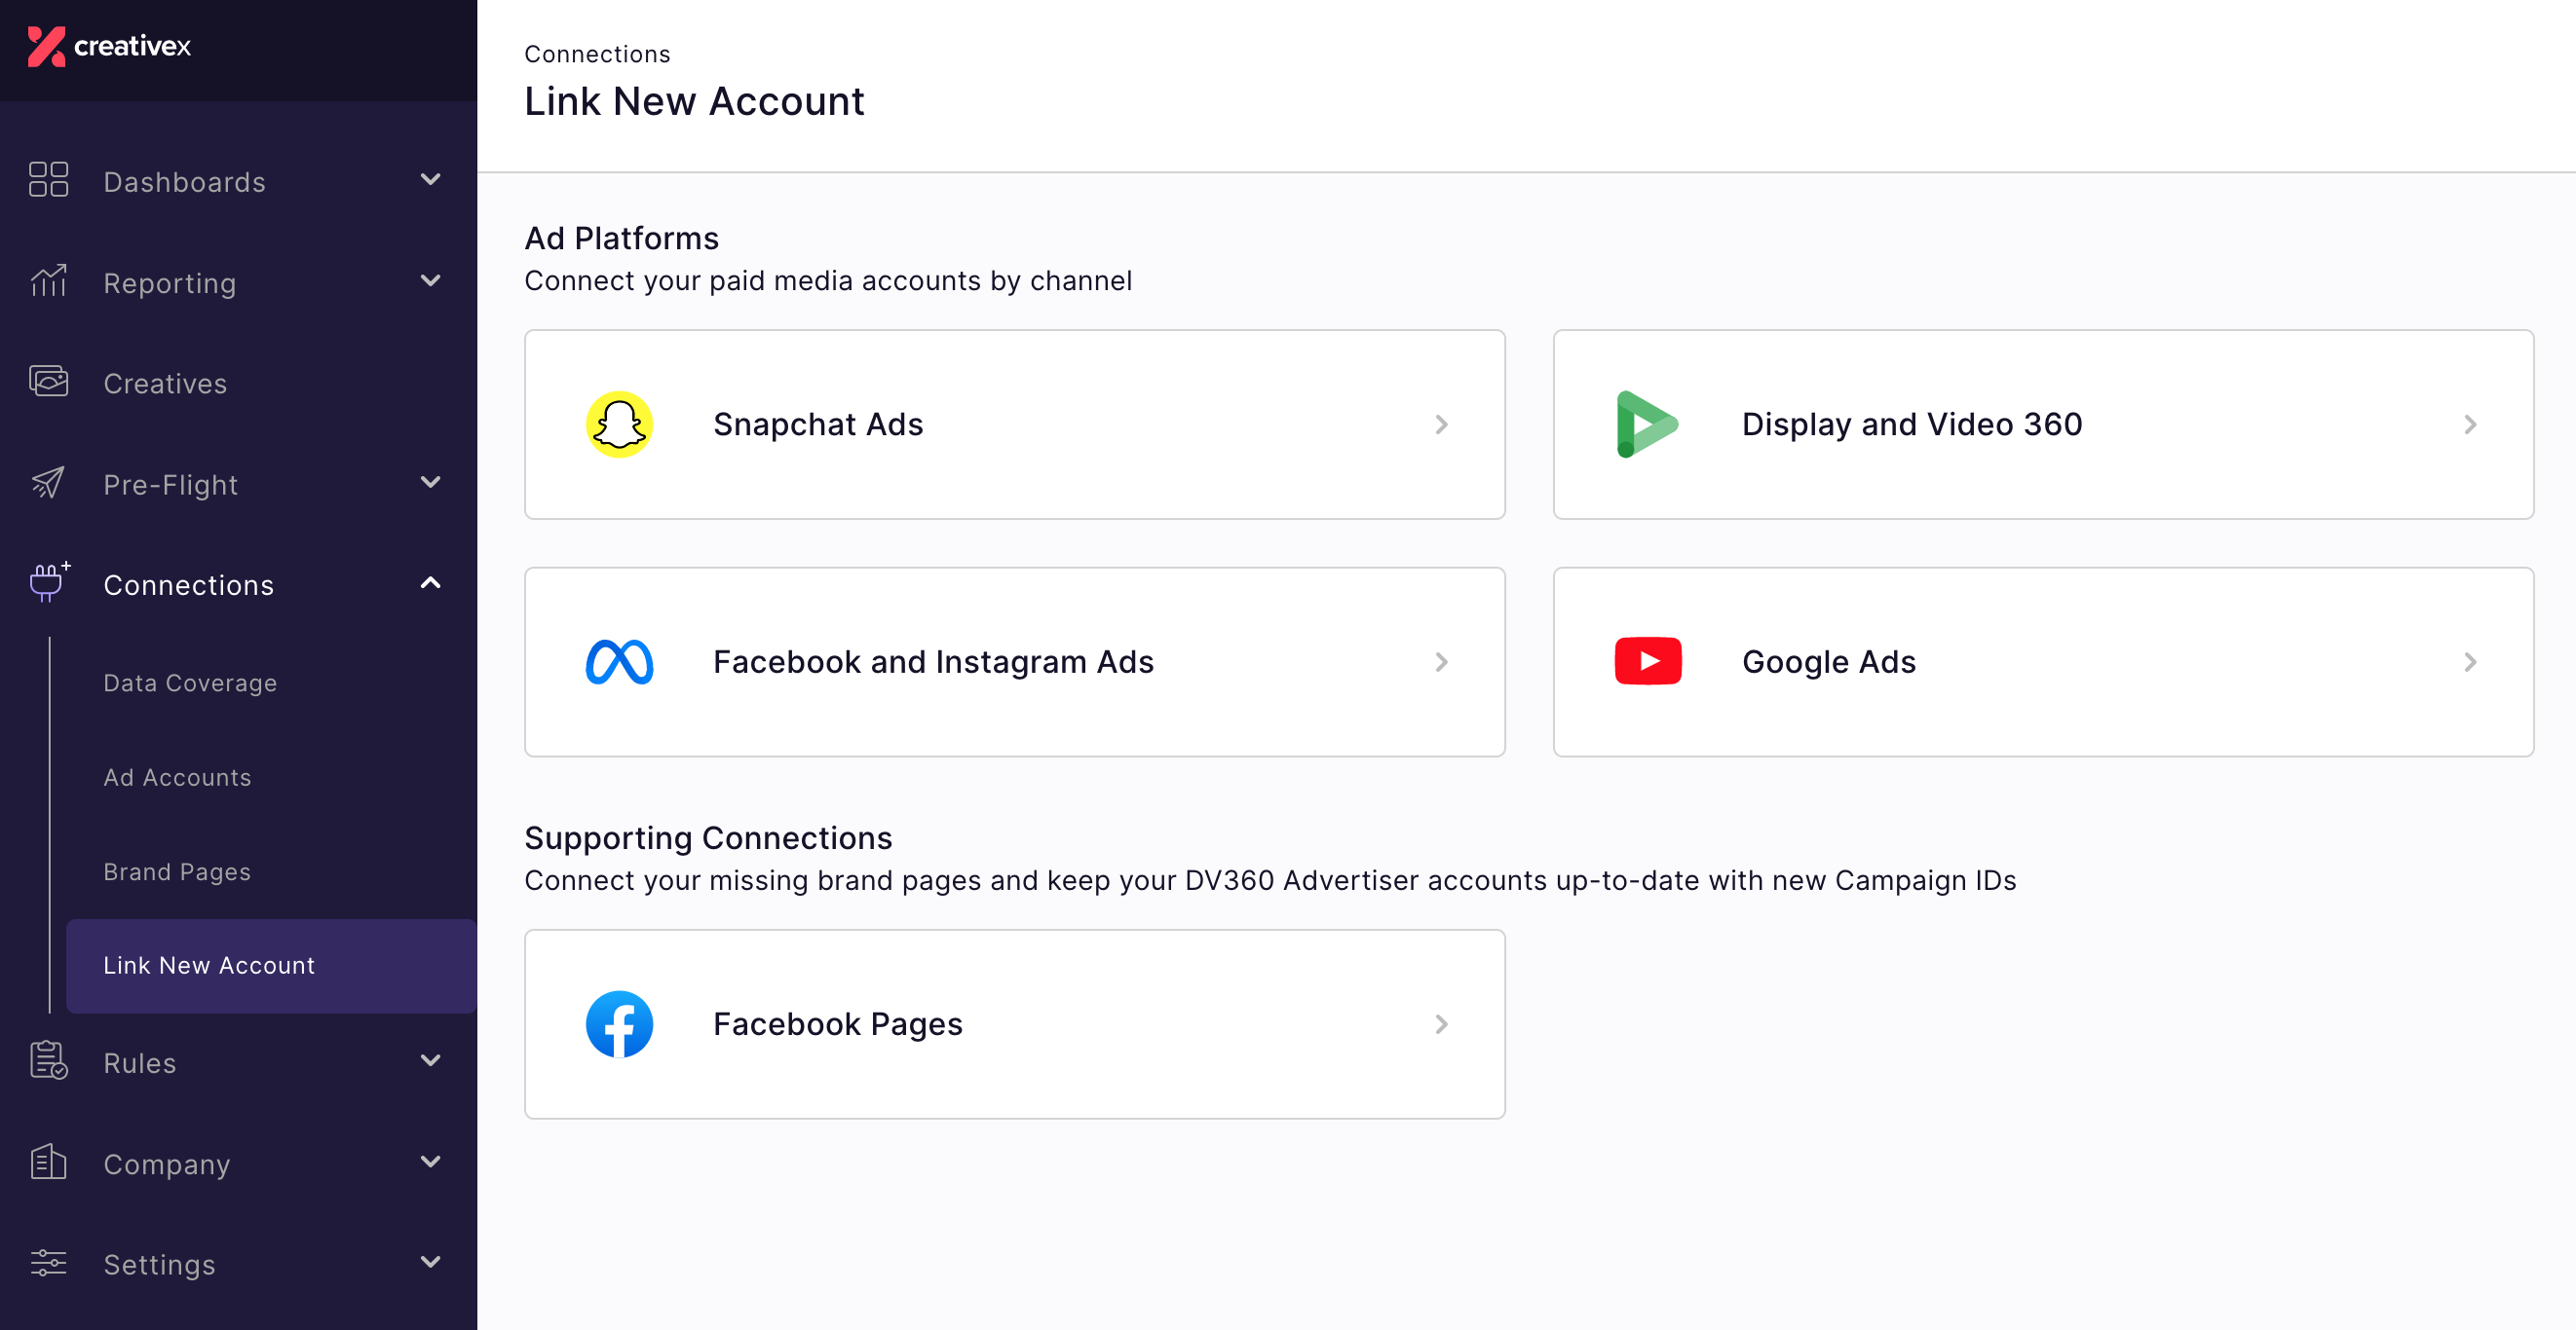2576x1330 pixels.
Task: Connect Facebook and Instagram Ads account
Action: click(x=1014, y=662)
